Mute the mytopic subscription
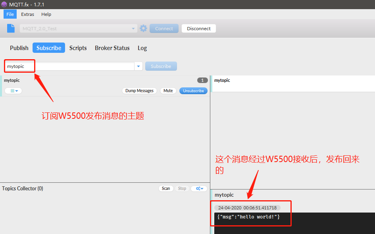This screenshot has width=375, height=234. (168, 91)
